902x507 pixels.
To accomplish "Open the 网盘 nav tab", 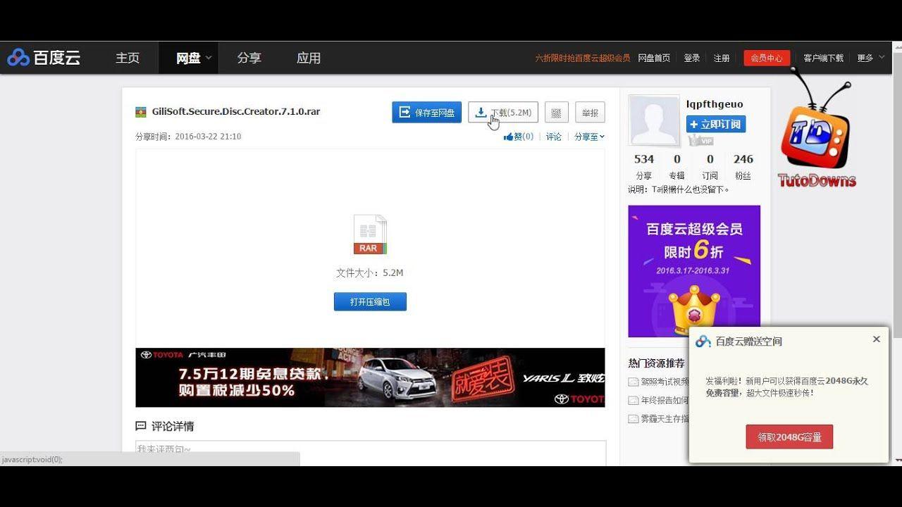I will 188,58.
